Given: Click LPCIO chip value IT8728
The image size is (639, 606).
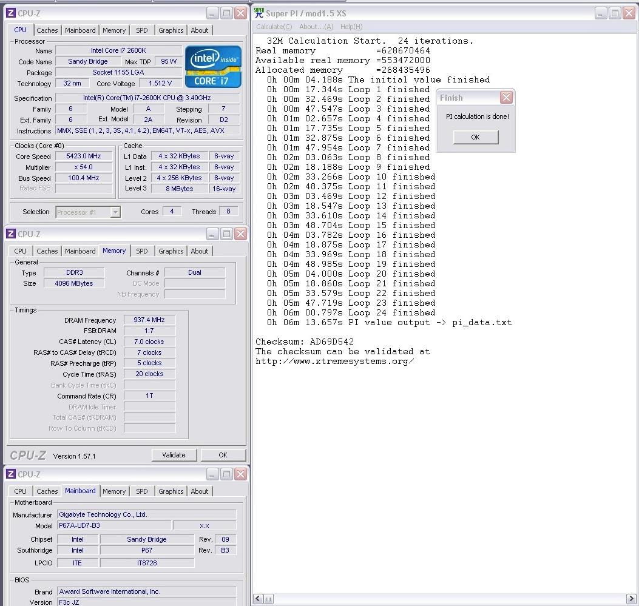Looking at the screenshot, I should (147, 563).
